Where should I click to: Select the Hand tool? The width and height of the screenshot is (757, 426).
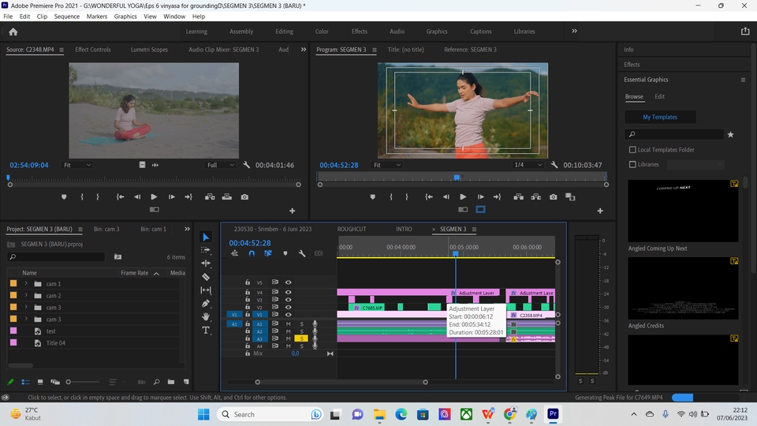[x=206, y=317]
